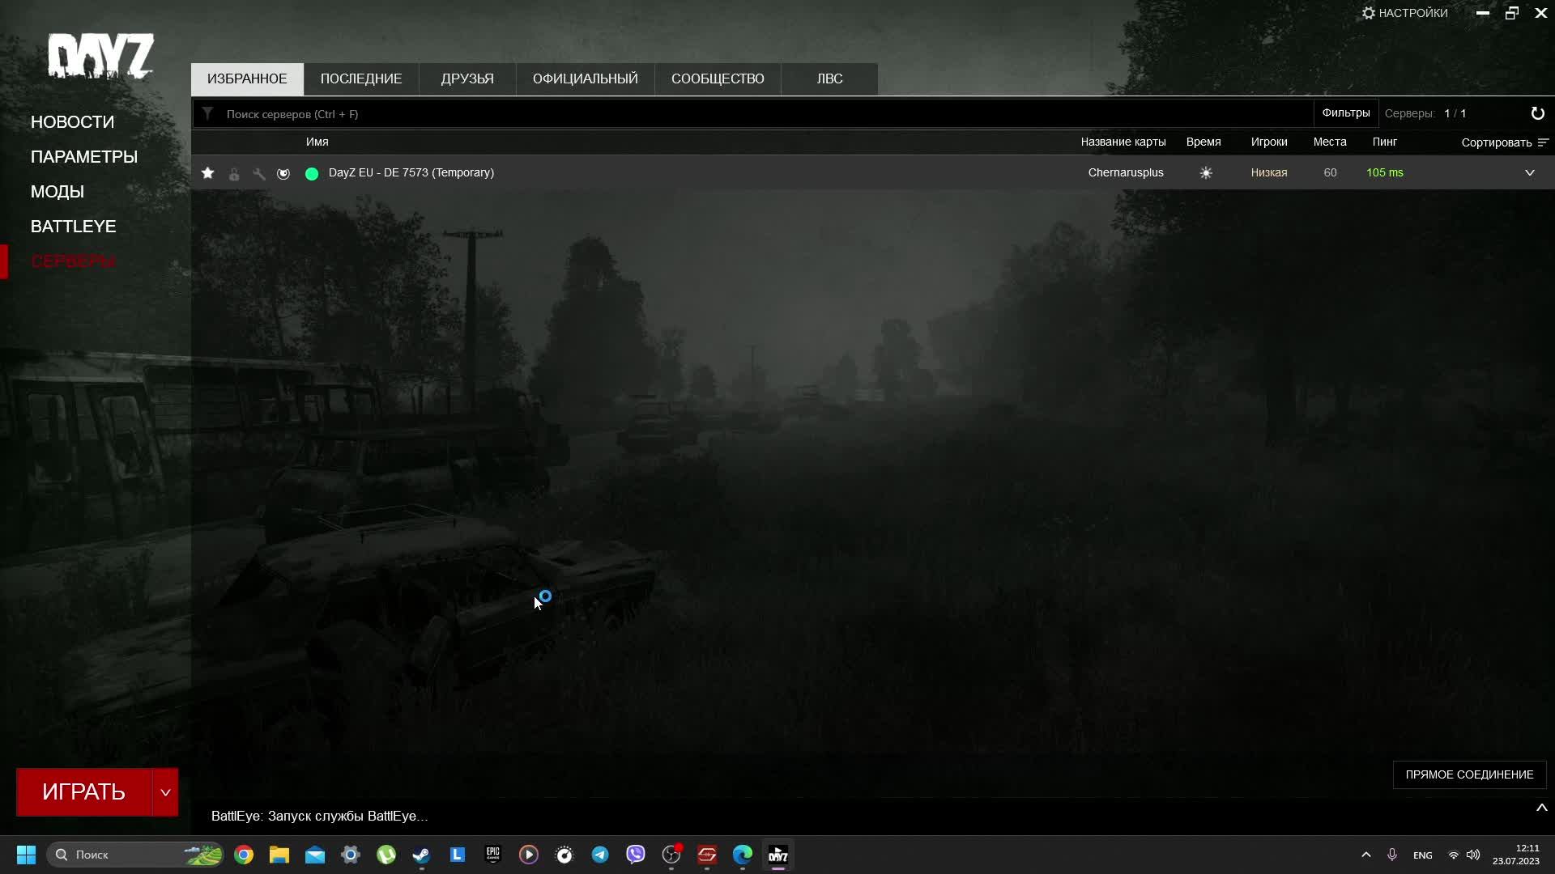1555x874 pixels.
Task: Open the sort order icon next to Сортировать
Action: tap(1544, 142)
